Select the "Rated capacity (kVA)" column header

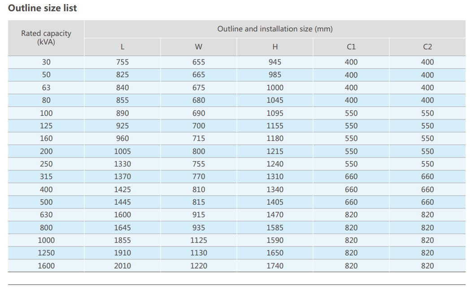46,38
